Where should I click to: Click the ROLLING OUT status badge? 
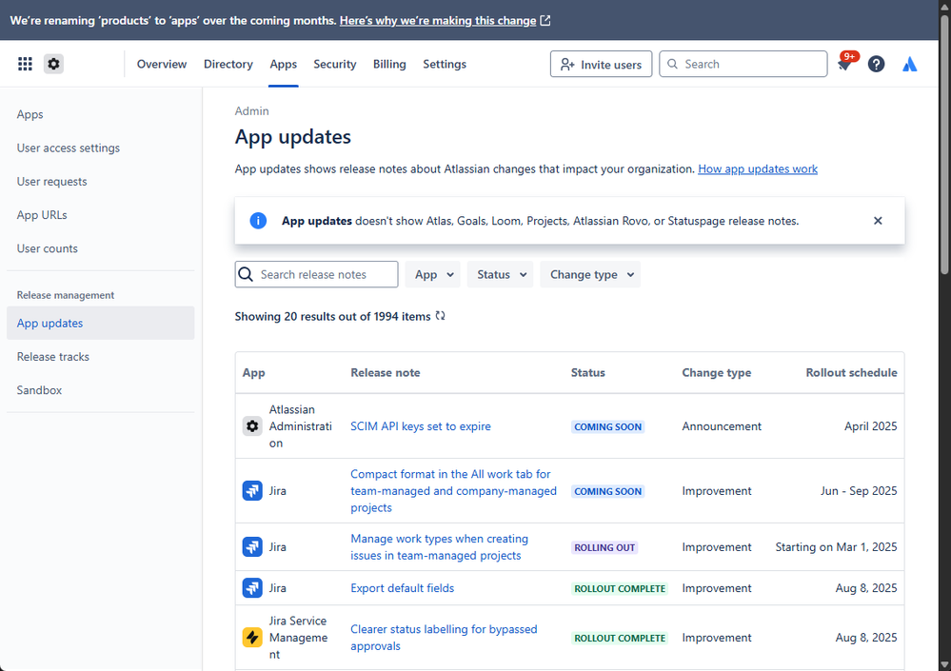tap(604, 547)
